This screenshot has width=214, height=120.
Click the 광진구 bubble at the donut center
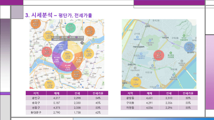coord(68,56)
